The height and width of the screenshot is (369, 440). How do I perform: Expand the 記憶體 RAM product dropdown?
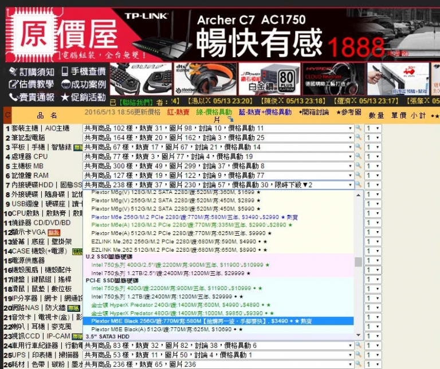(218, 176)
